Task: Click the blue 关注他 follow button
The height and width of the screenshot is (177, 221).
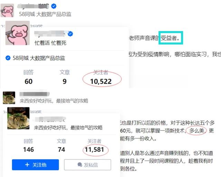Action: click(x=35, y=165)
